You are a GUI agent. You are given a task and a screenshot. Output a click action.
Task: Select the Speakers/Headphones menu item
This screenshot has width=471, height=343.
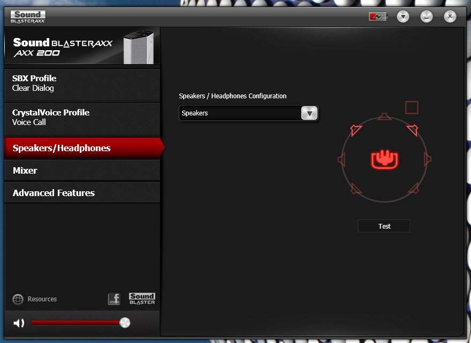pyautogui.click(x=83, y=148)
